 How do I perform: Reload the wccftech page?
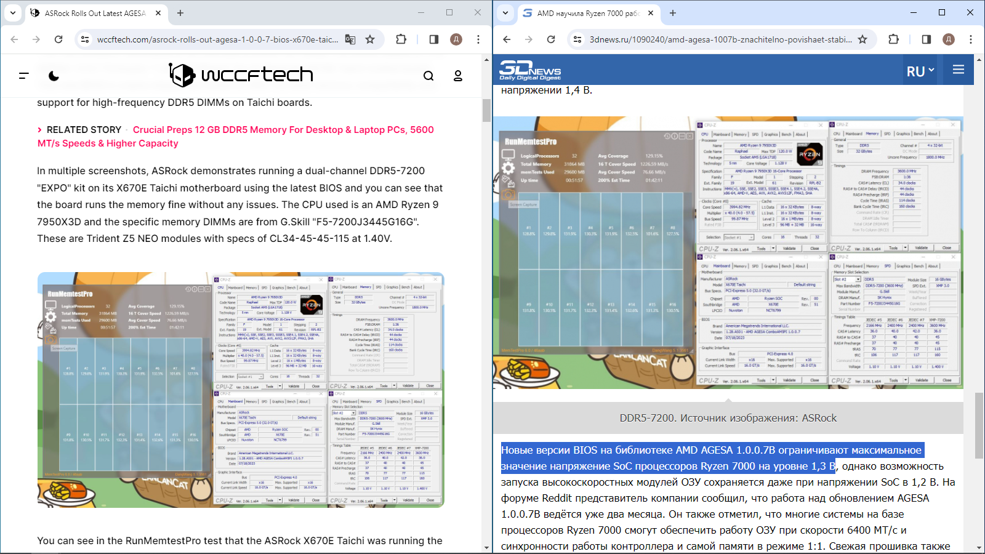(58, 39)
